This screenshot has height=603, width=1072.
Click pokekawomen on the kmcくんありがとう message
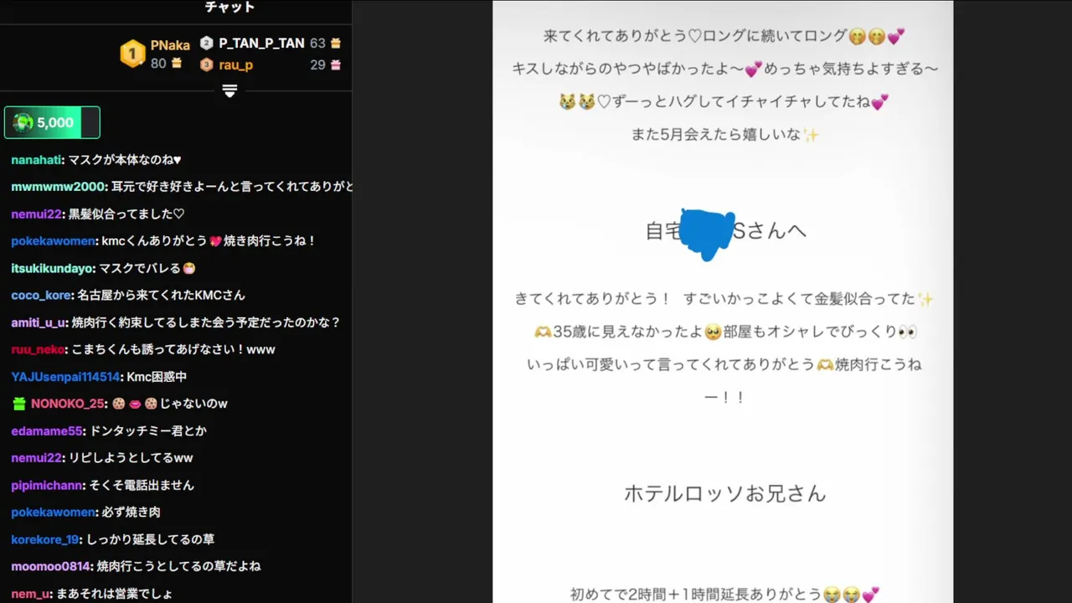54,240
